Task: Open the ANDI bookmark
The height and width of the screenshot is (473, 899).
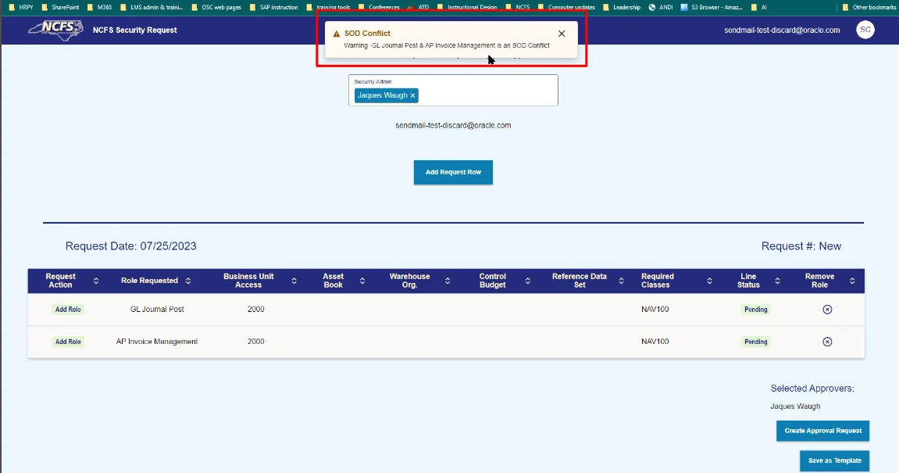Action: (x=661, y=8)
